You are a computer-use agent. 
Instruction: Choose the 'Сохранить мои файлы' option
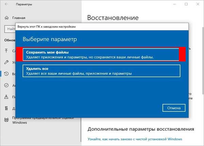pos(101,55)
